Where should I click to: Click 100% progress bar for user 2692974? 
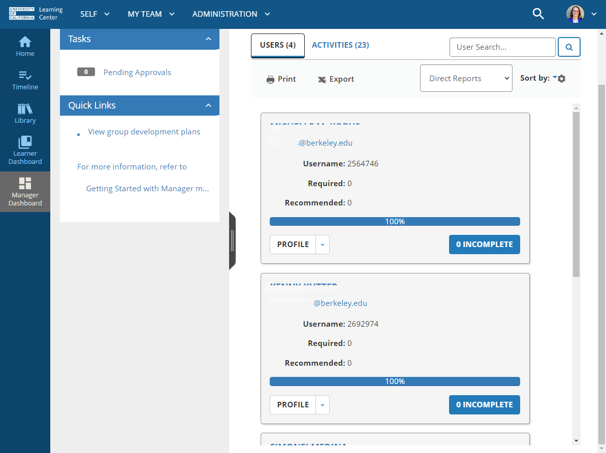(395, 381)
